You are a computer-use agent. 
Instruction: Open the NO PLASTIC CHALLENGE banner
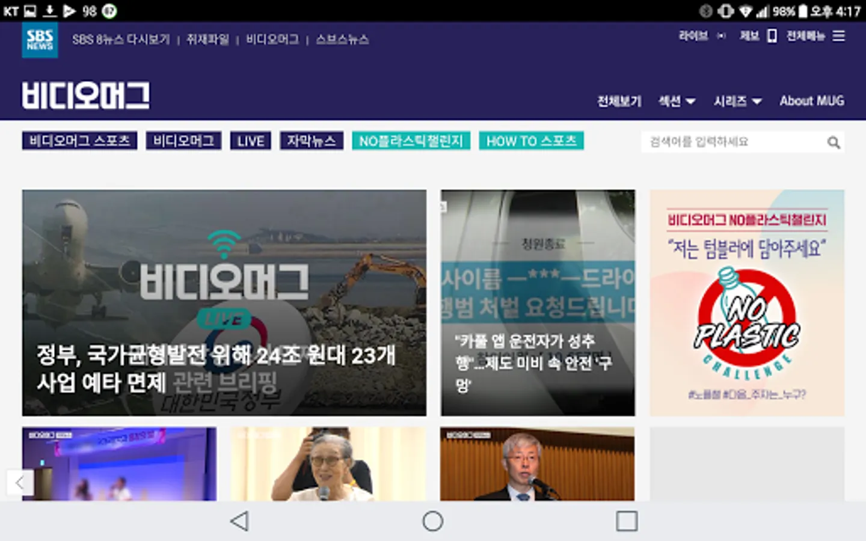pyautogui.click(x=747, y=303)
